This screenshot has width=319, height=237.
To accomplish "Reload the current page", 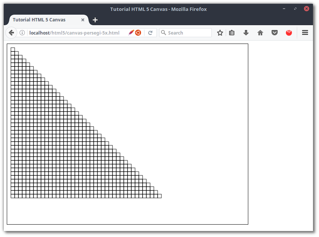I will point(150,33).
